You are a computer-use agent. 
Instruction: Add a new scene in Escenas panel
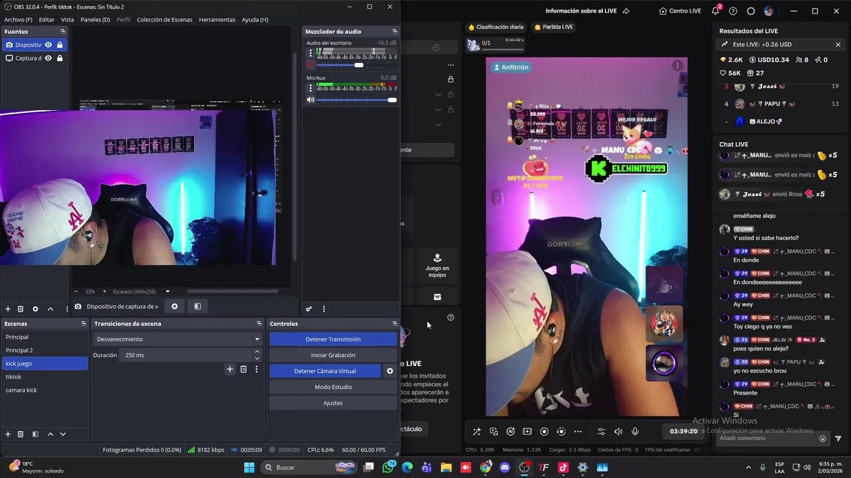(x=8, y=434)
